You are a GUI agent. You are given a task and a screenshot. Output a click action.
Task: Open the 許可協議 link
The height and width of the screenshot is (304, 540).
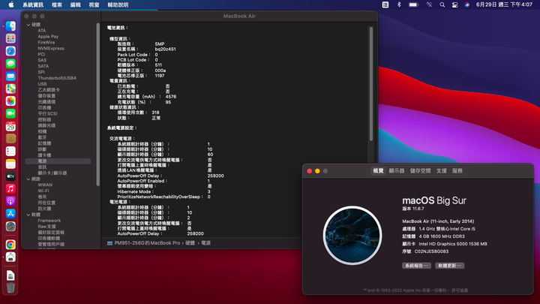click(460, 290)
